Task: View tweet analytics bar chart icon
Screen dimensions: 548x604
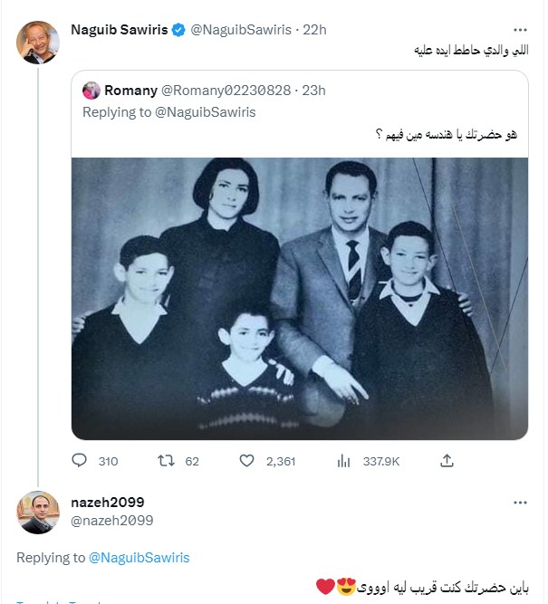Action: [x=343, y=461]
